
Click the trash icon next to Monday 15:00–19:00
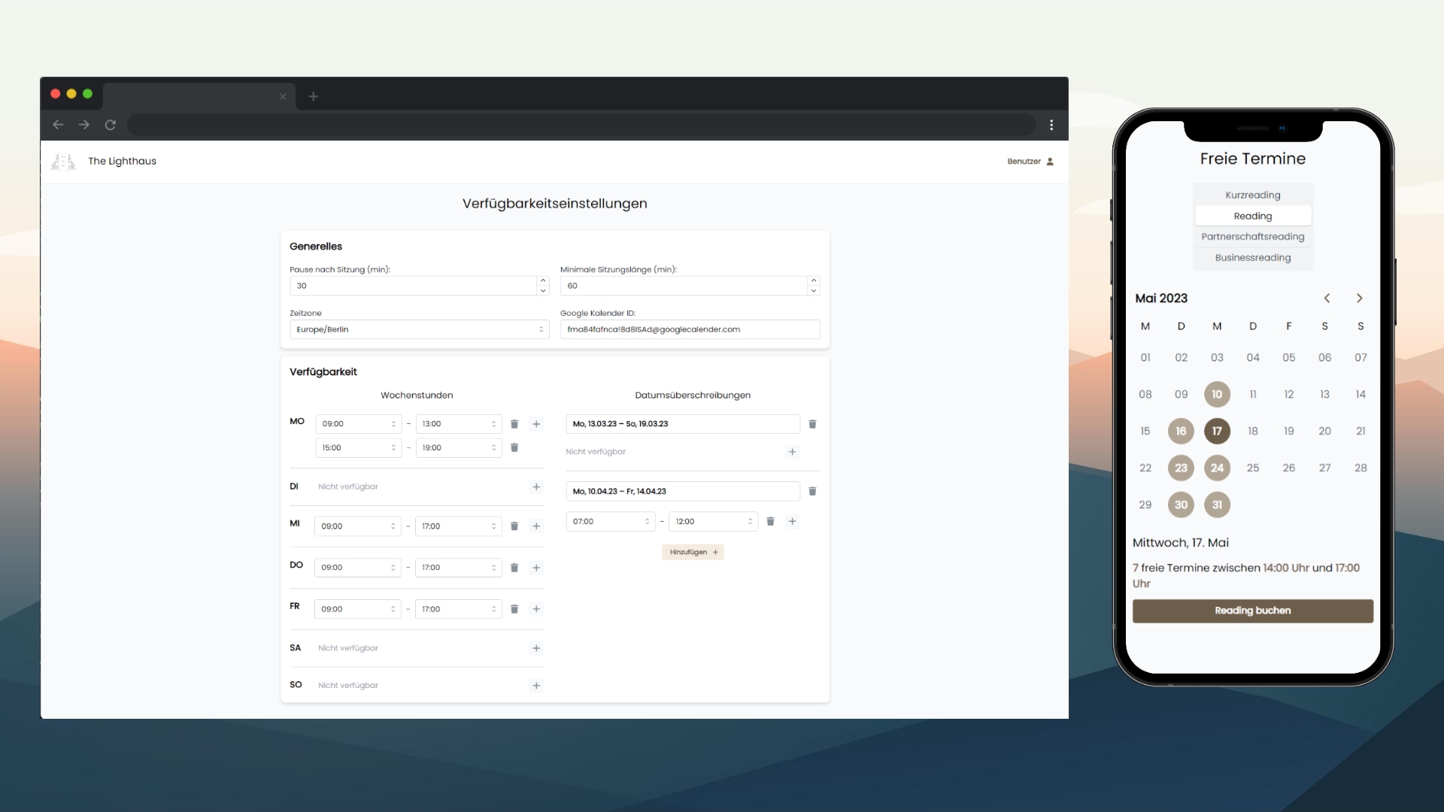pyautogui.click(x=514, y=447)
